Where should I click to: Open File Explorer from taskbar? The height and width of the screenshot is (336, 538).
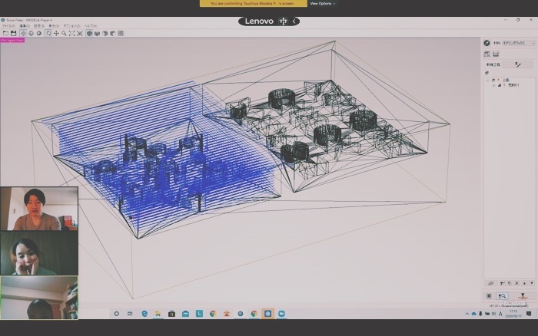(x=158, y=314)
